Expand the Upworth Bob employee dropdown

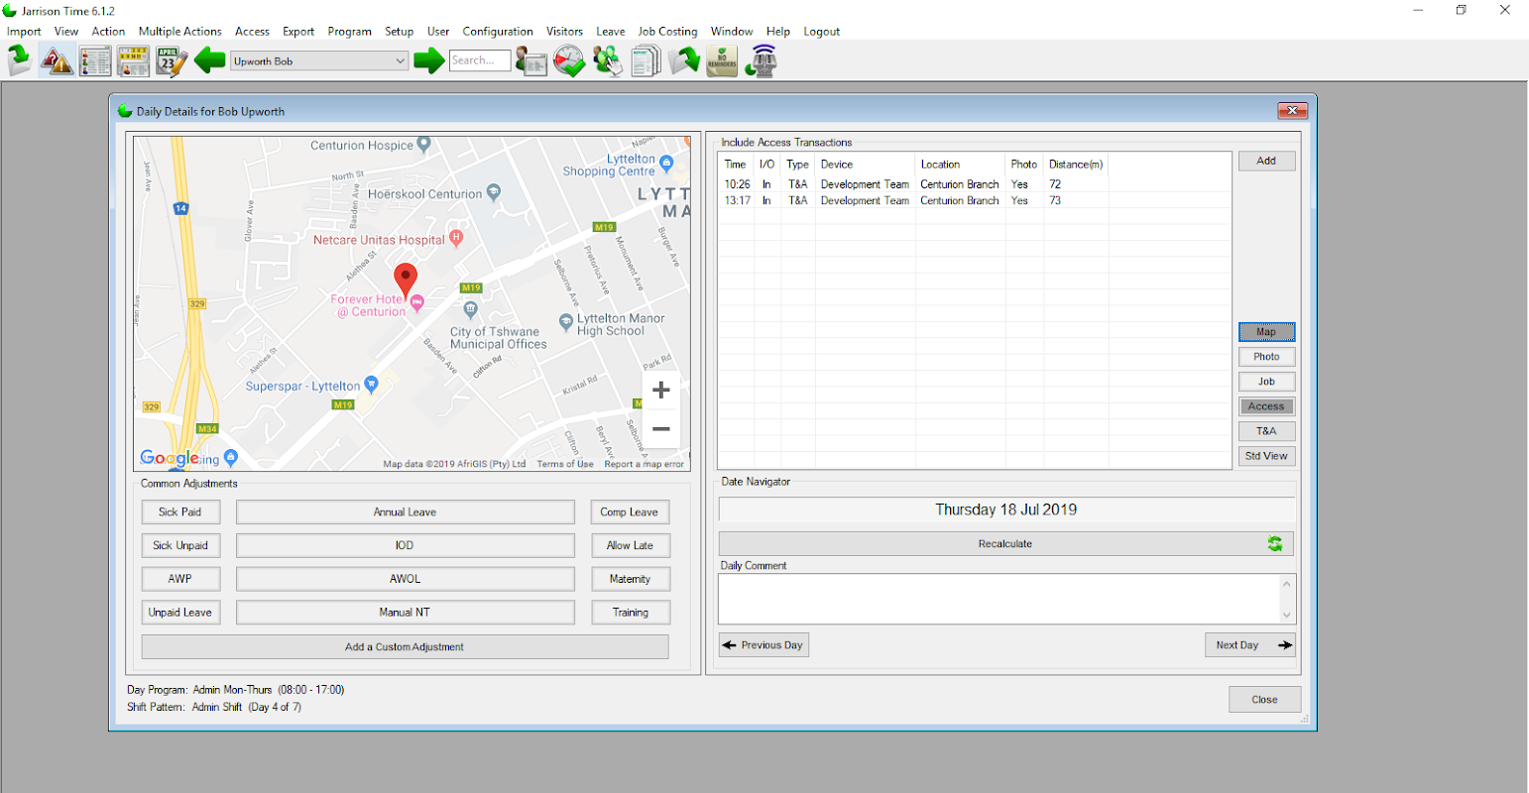(401, 61)
